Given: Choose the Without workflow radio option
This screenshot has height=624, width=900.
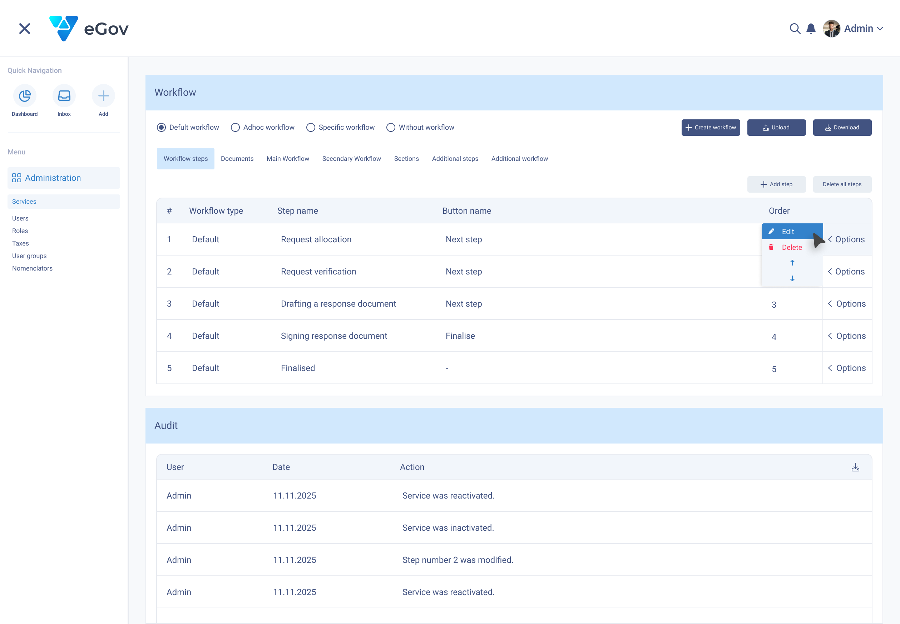Looking at the screenshot, I should pyautogui.click(x=391, y=128).
